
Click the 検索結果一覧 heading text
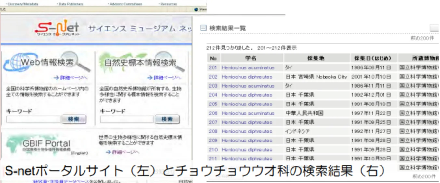coord(227,28)
